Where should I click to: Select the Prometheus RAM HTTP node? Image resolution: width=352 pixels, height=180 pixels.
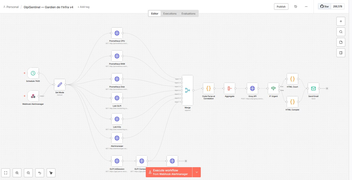tap(117, 56)
